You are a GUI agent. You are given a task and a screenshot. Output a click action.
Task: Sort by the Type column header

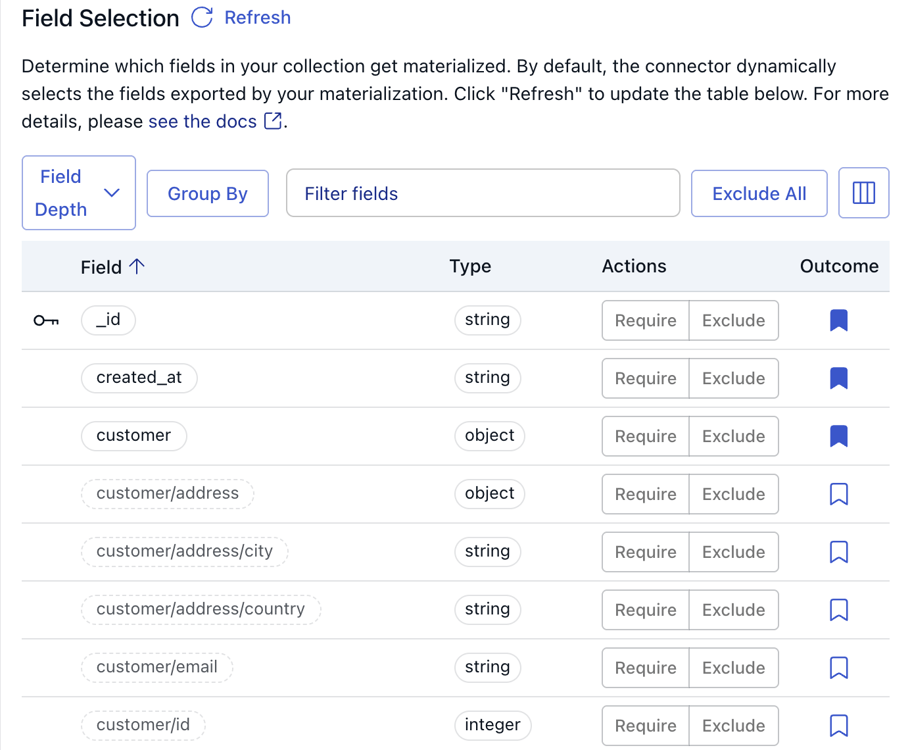(470, 266)
